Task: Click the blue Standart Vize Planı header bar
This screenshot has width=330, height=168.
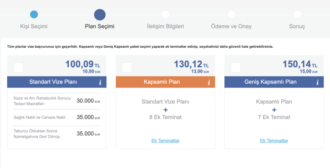Action: pyautogui.click(x=57, y=82)
